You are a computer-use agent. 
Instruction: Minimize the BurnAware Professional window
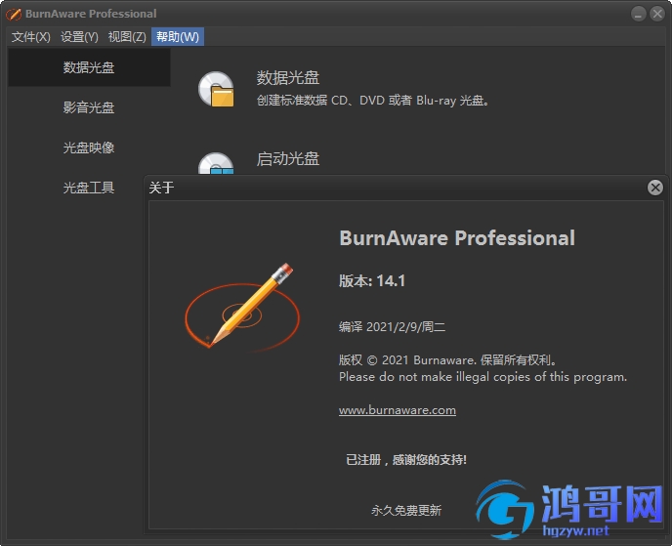[638, 14]
